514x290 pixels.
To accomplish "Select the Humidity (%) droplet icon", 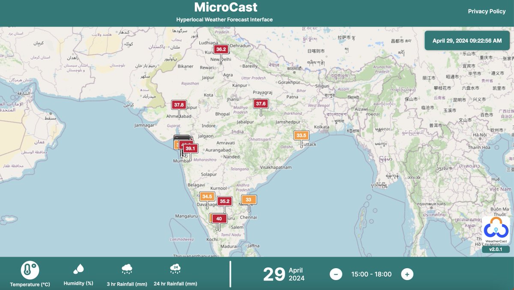I will [78, 269].
